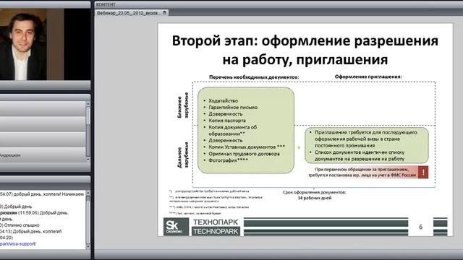Open the visa-support link in chat

[18, 244]
